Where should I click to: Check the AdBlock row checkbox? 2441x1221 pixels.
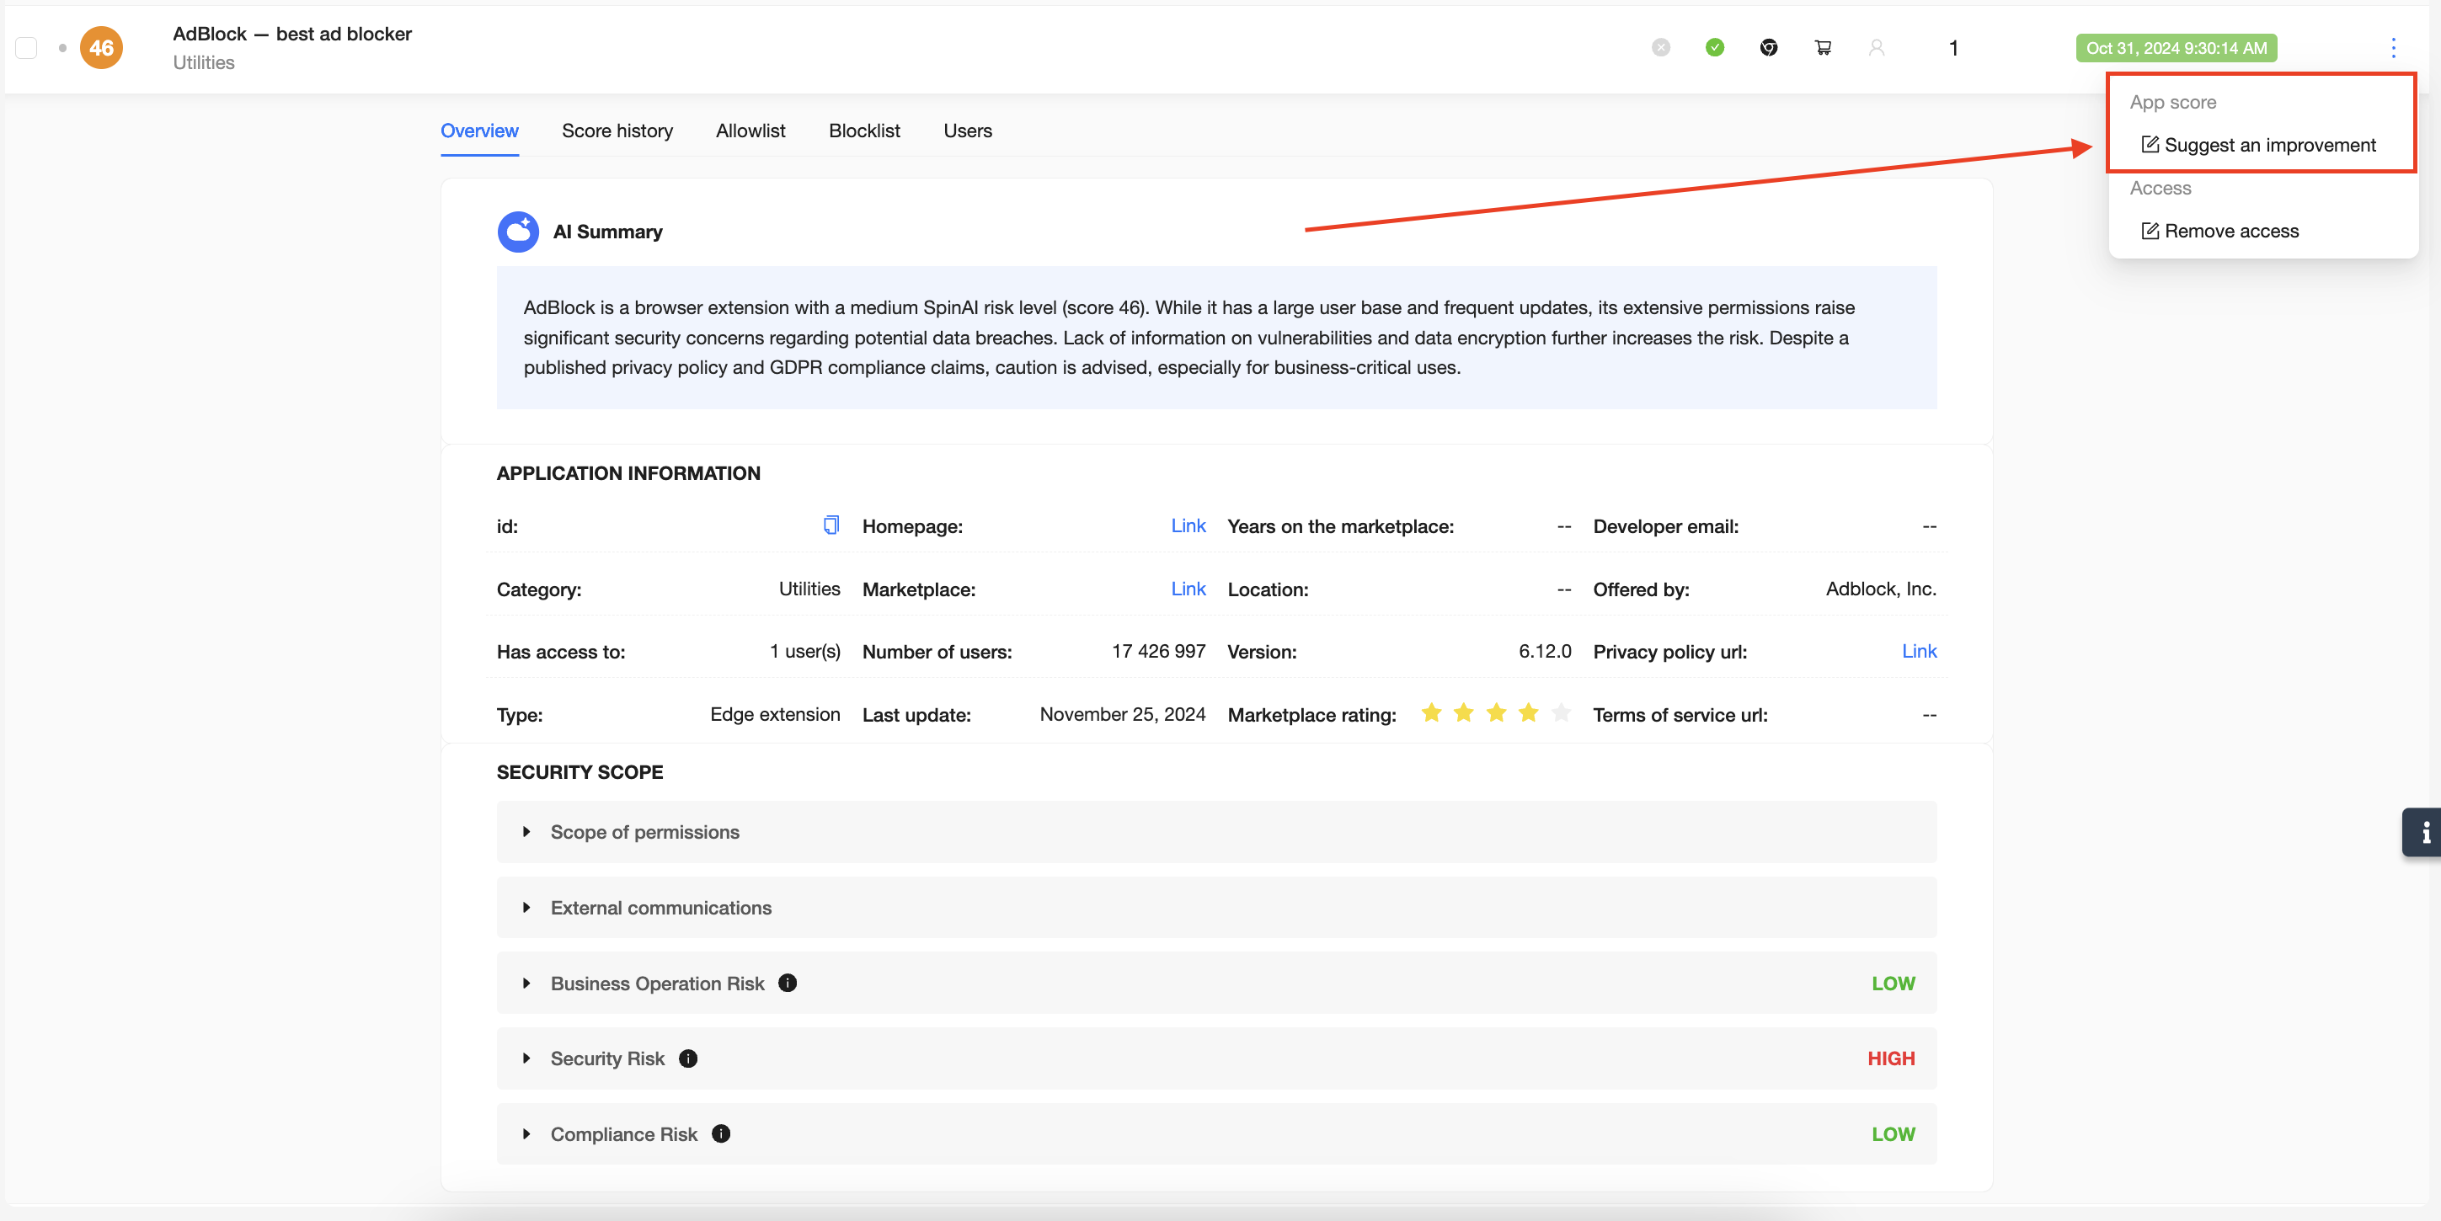(x=27, y=47)
